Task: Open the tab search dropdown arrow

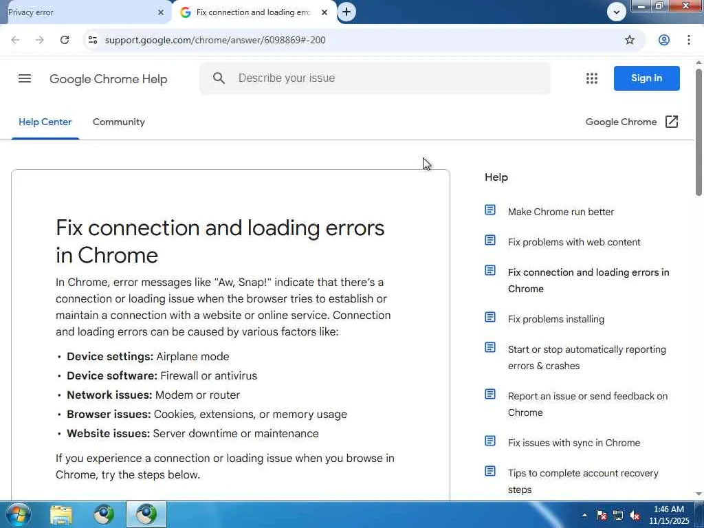Action: tap(617, 12)
